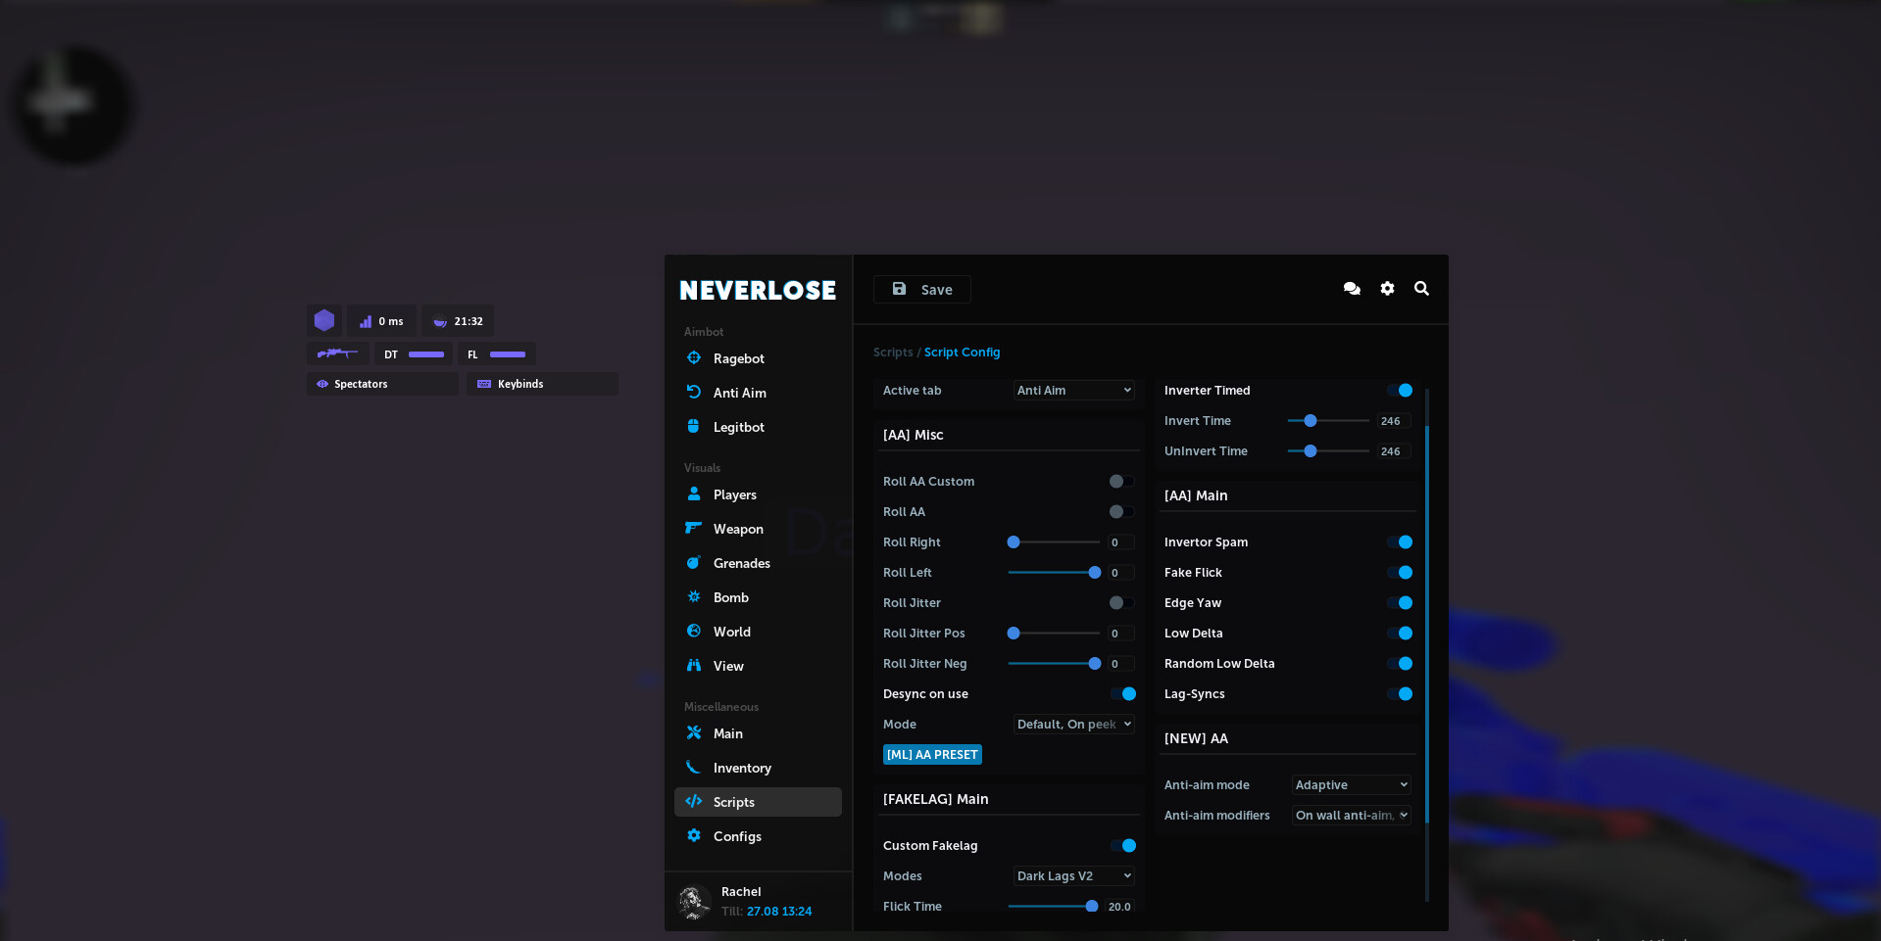
Task: Click the Bomb gear-burst icon
Action: [694, 596]
